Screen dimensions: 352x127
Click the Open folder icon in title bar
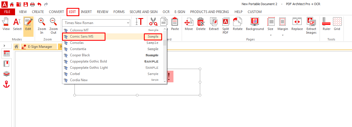tap(19, 4)
